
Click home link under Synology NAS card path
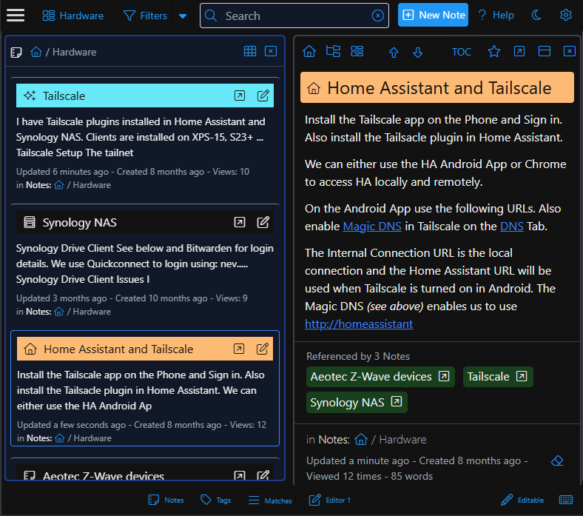pos(58,312)
